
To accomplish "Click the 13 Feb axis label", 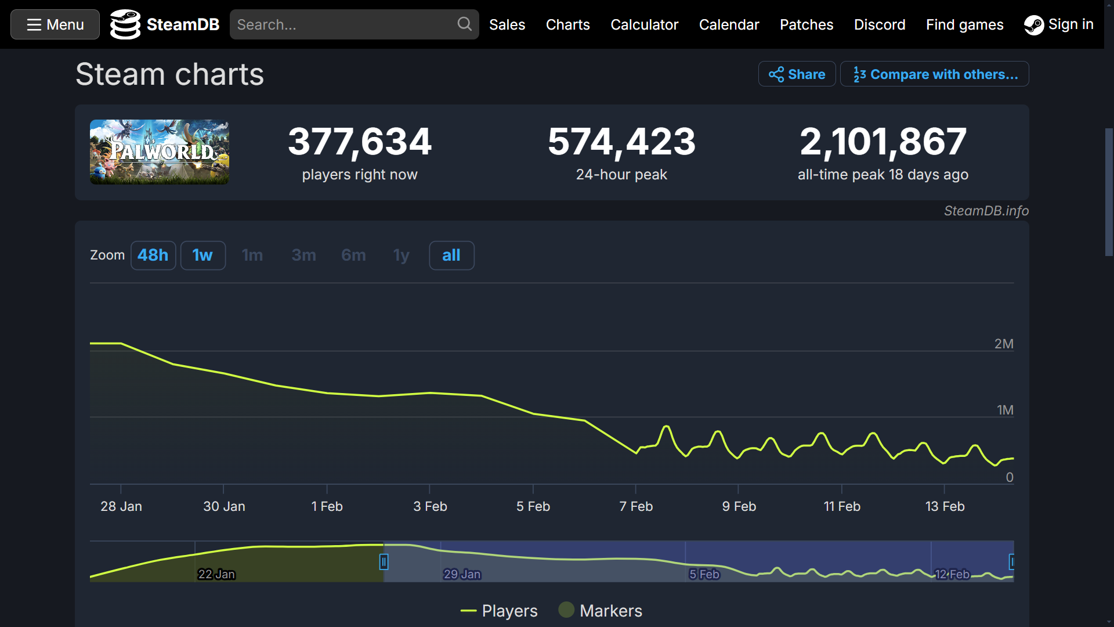I will click(945, 506).
